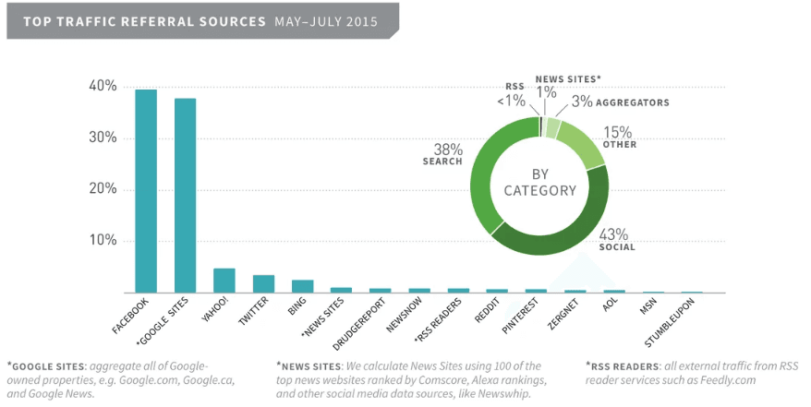Click the 38% Search donut segment
811x407 pixels.
(485, 171)
